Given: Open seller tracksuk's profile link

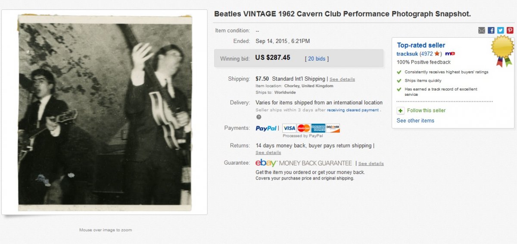Looking at the screenshot, I should coord(407,54).
